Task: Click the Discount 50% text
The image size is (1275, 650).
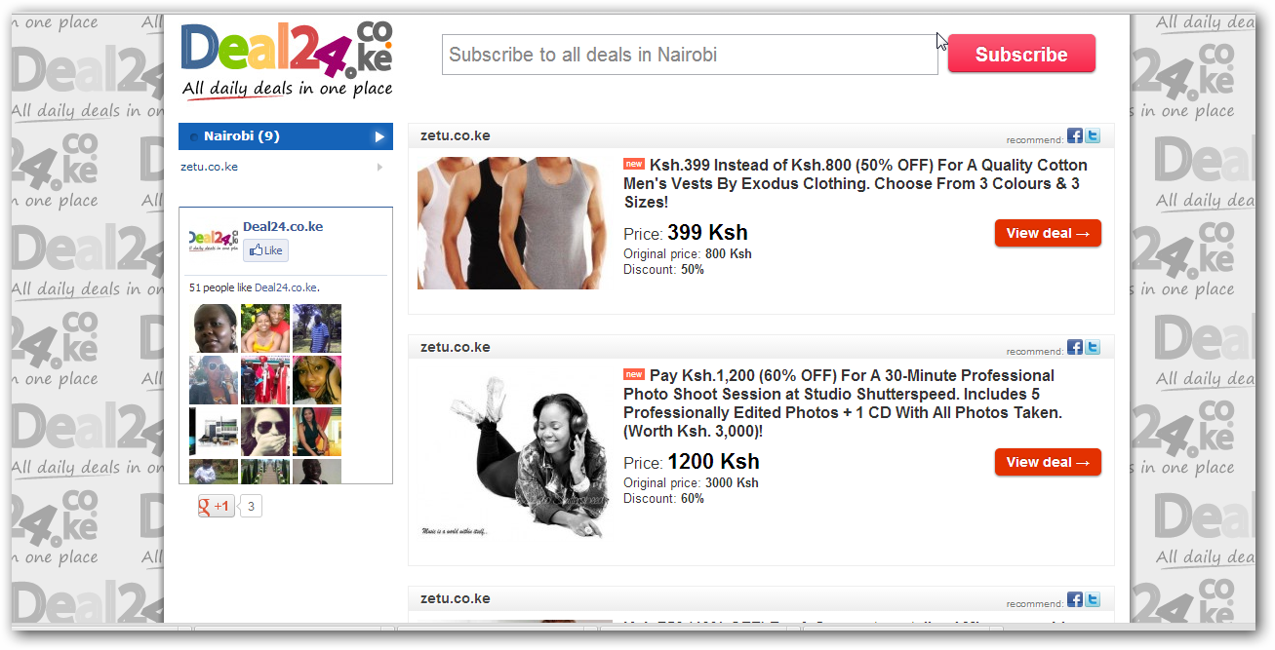Action: (663, 270)
